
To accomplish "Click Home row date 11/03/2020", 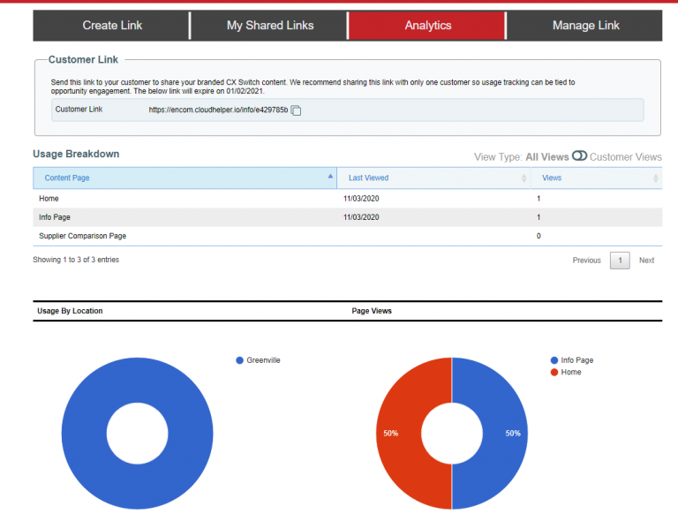I will 361,199.
